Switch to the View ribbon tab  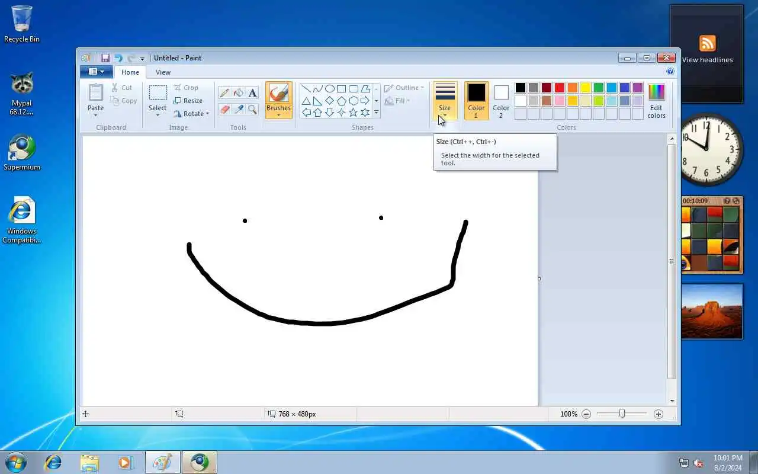click(163, 72)
